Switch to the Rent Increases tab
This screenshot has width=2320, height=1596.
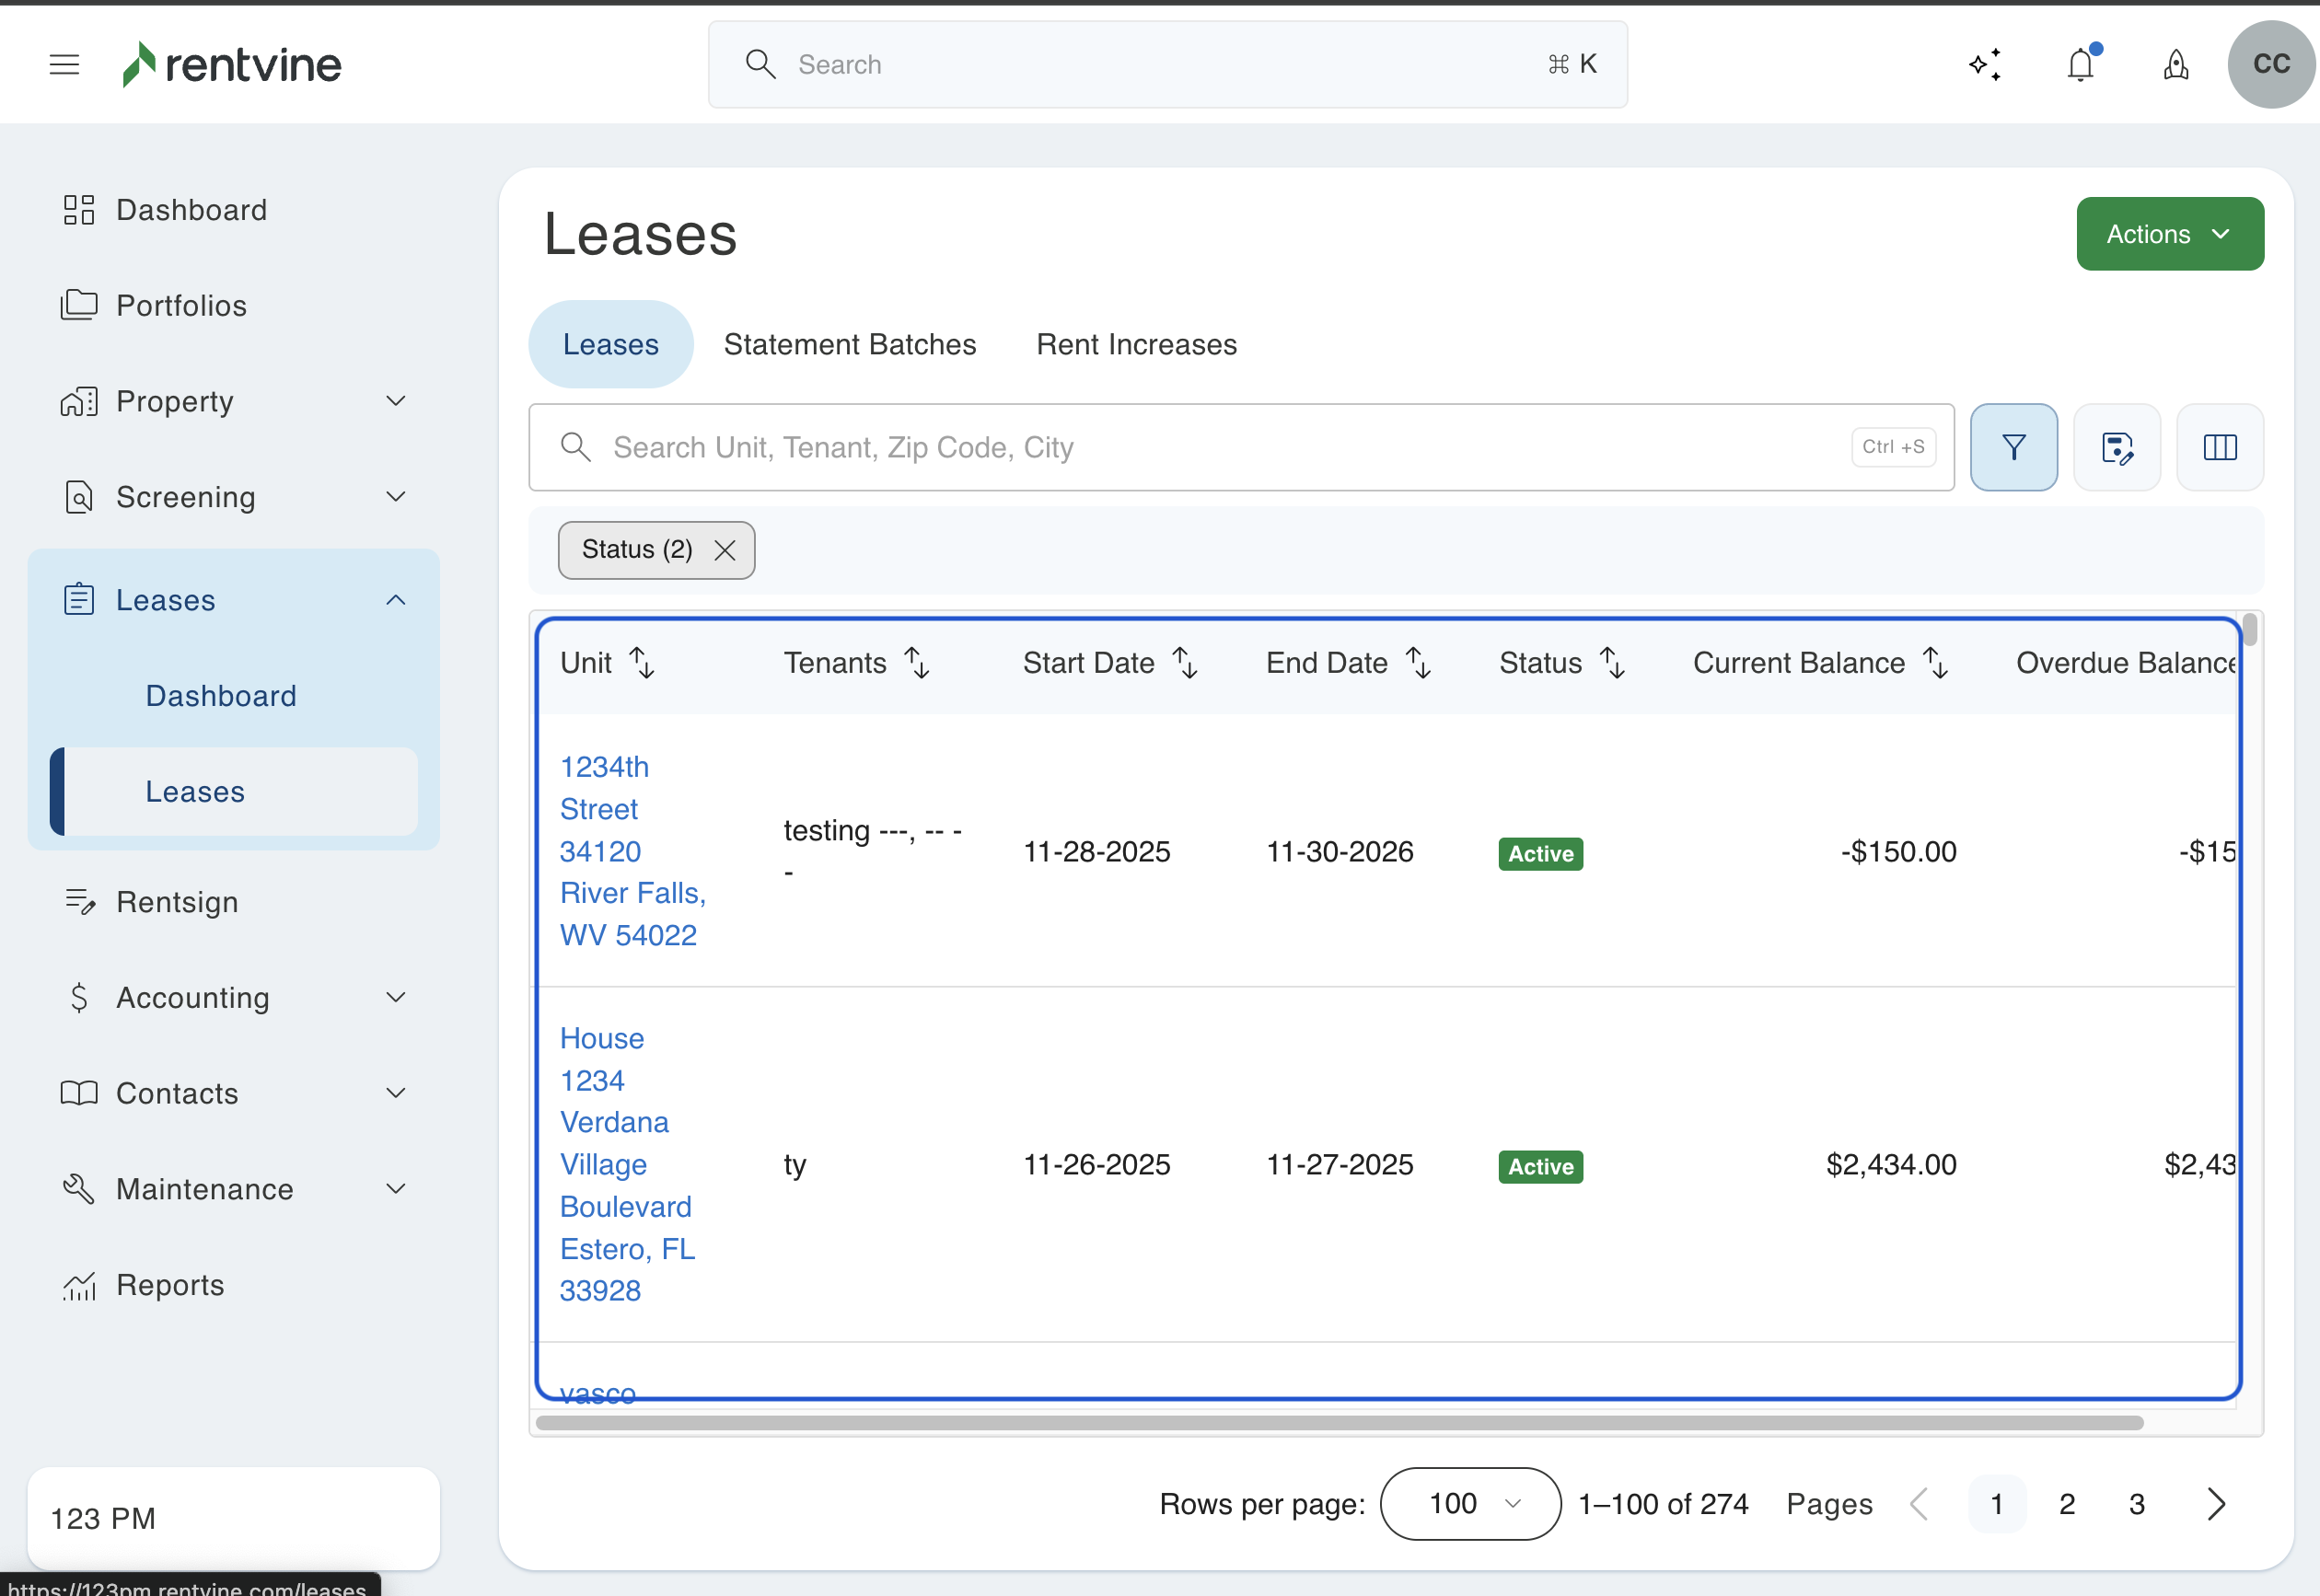click(1136, 344)
